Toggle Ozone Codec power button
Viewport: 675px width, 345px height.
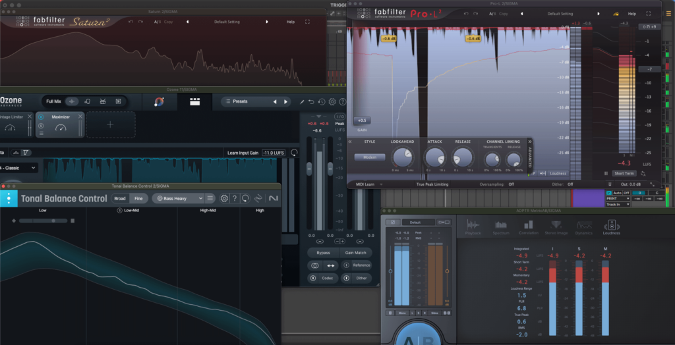coord(313,279)
